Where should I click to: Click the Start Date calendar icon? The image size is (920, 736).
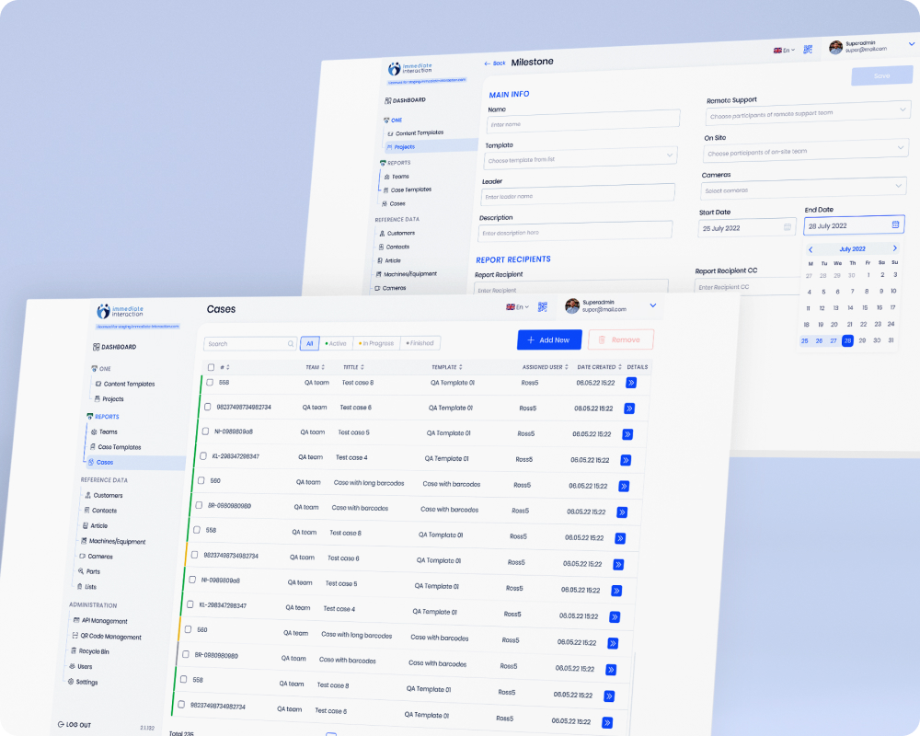[788, 227]
